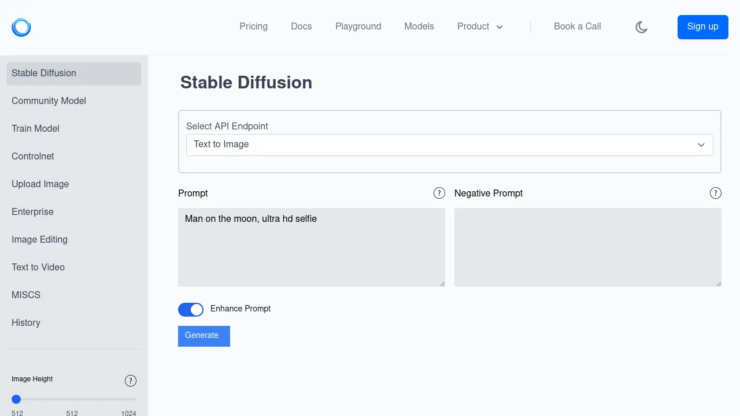Image resolution: width=740 pixels, height=416 pixels.
Task: Click the circular company logo
Action: [x=21, y=27]
